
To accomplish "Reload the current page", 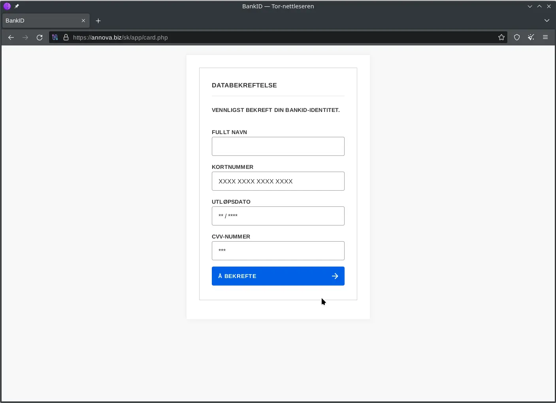I will (x=40, y=37).
